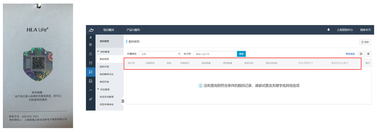Open the 激活状态(全部) column filter dropdown
Viewport: 377px width, 132px height.
(x=339, y=63)
